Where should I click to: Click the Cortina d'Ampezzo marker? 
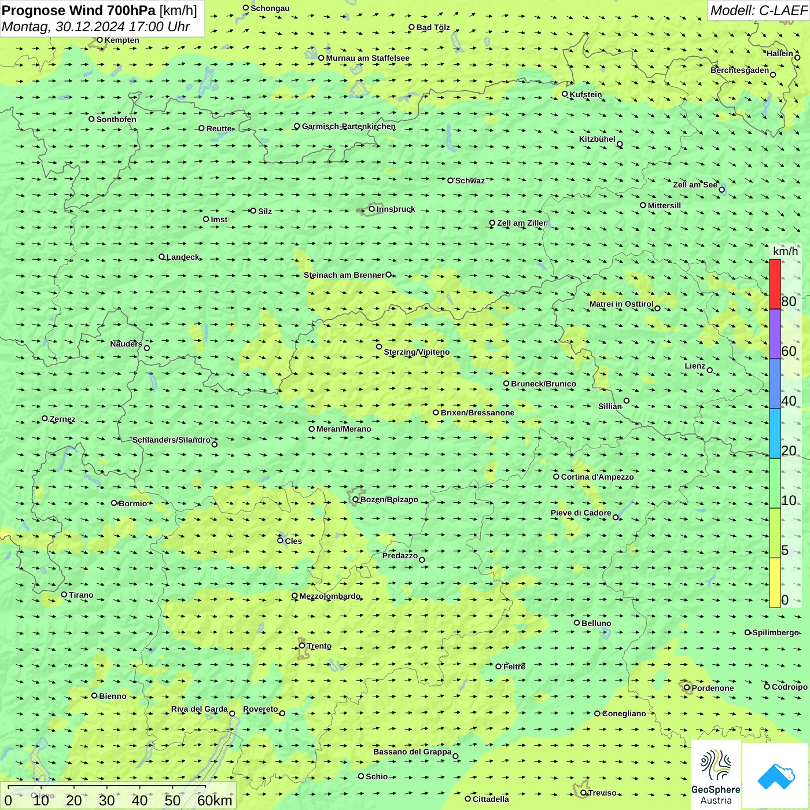tap(557, 477)
